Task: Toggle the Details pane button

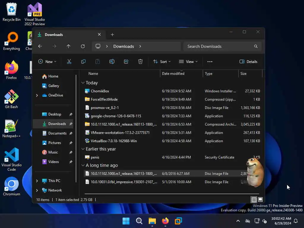Action: pyautogui.click(x=248, y=62)
